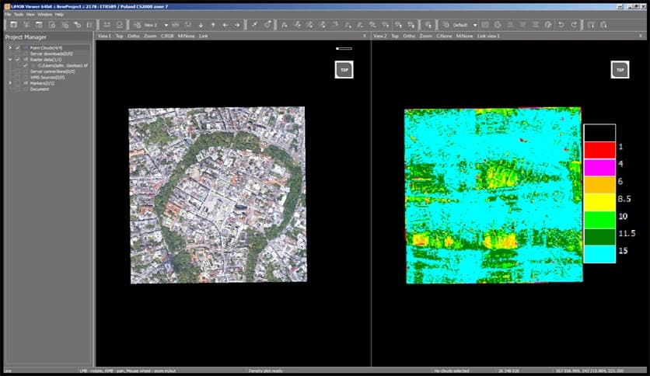Click the up arrow toolbar icon
Screen dimensions: 650x376
[213, 25]
